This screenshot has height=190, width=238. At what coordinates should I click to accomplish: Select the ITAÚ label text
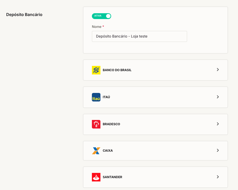pyautogui.click(x=106, y=97)
